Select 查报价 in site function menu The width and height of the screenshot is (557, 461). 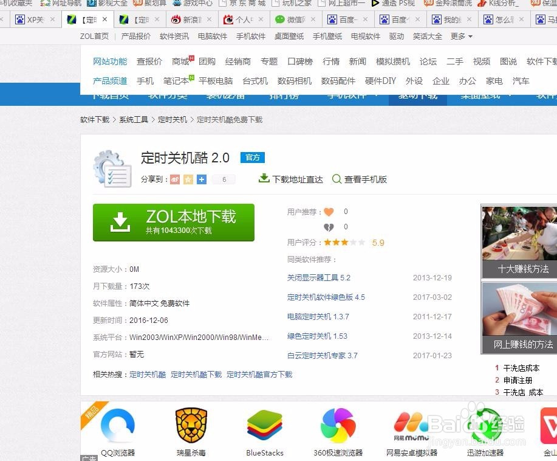[149, 61]
